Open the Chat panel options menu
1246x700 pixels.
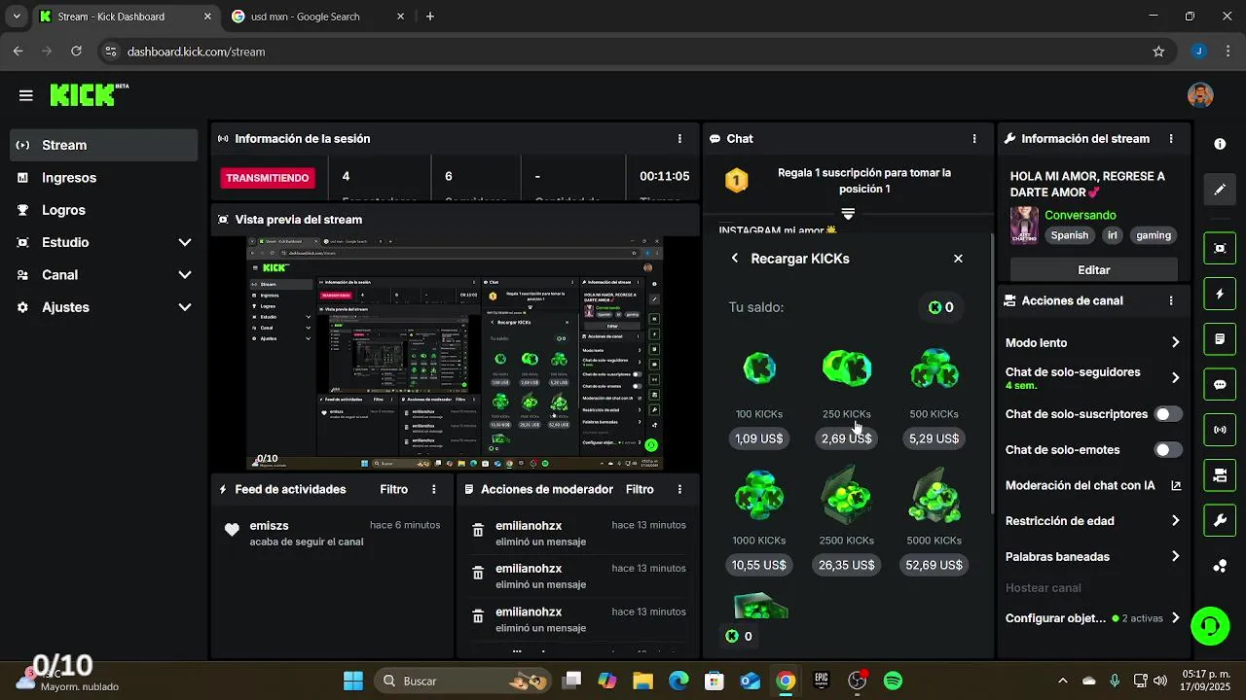[974, 139]
